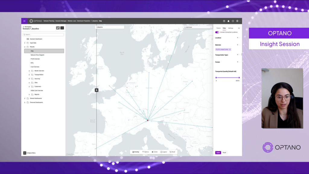Screen dimensions: 309x174
Task: Click the OPTANO logo in header
Action: click(x=36, y=21)
